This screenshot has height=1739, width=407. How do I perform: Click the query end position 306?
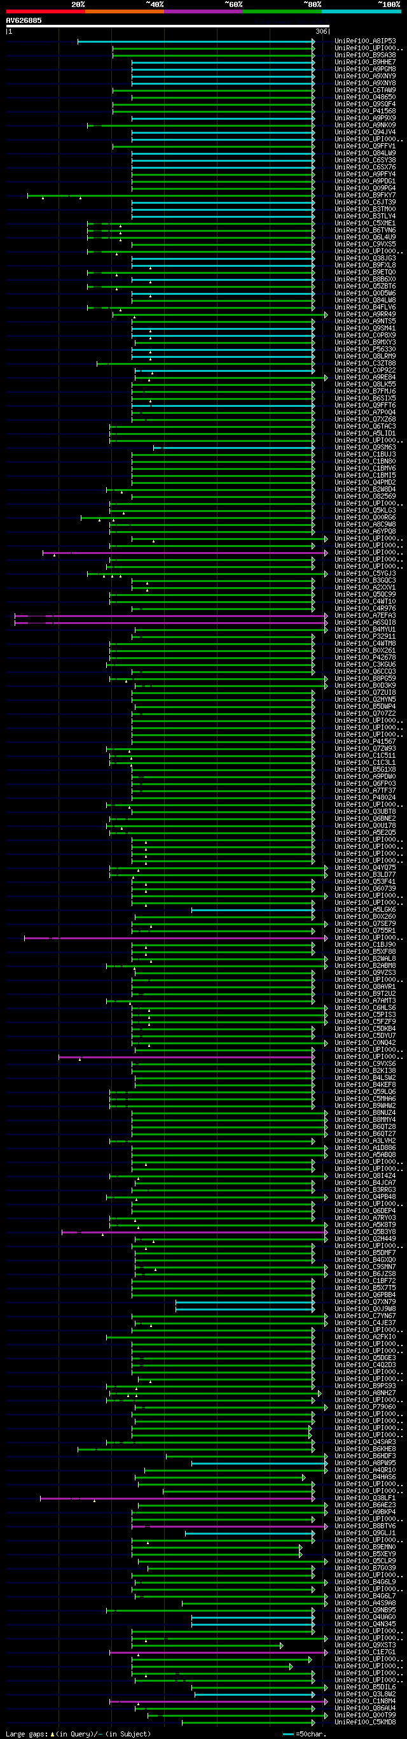click(x=321, y=32)
